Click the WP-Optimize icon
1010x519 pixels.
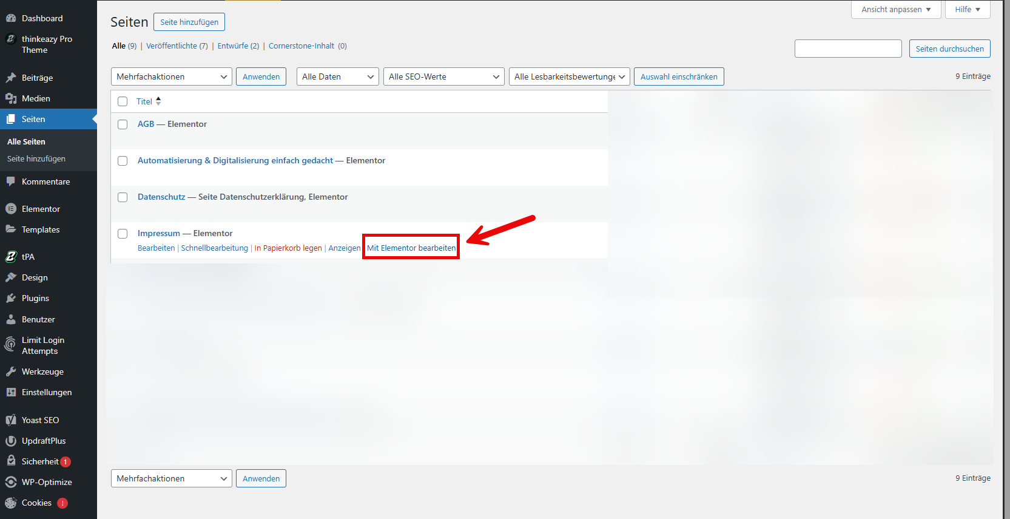(x=11, y=482)
